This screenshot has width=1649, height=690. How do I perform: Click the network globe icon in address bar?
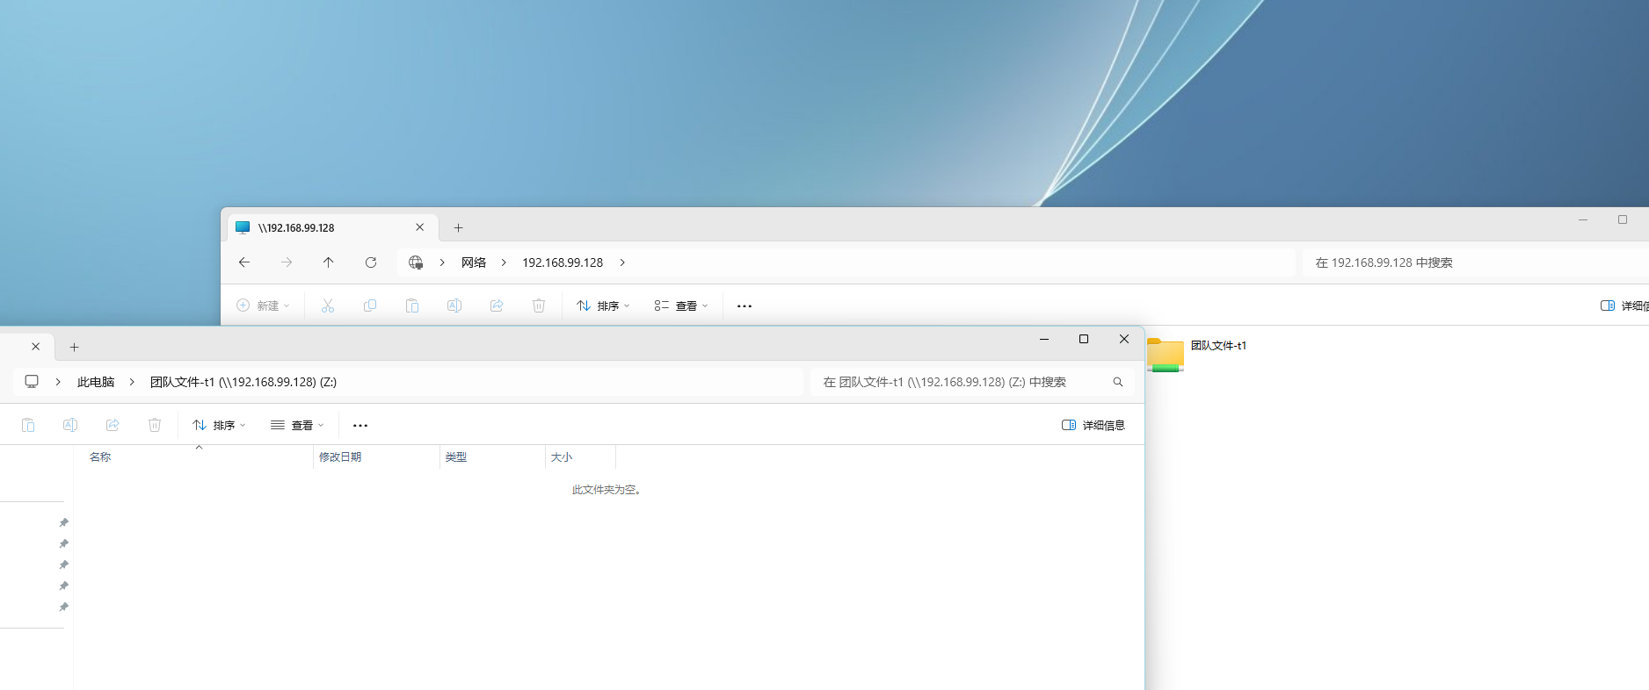416,262
